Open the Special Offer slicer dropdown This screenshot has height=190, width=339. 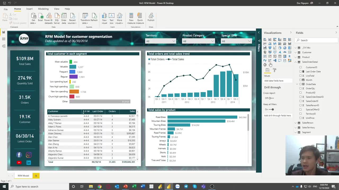click(236, 41)
